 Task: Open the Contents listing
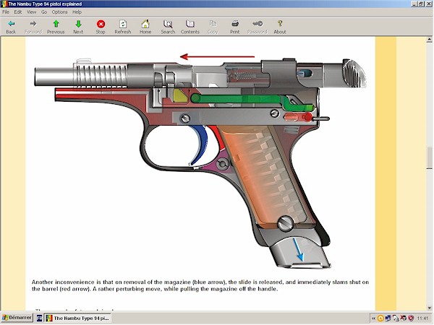(190, 27)
